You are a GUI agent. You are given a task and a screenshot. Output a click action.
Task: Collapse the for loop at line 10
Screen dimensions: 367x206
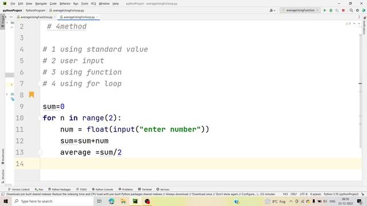tap(40, 118)
